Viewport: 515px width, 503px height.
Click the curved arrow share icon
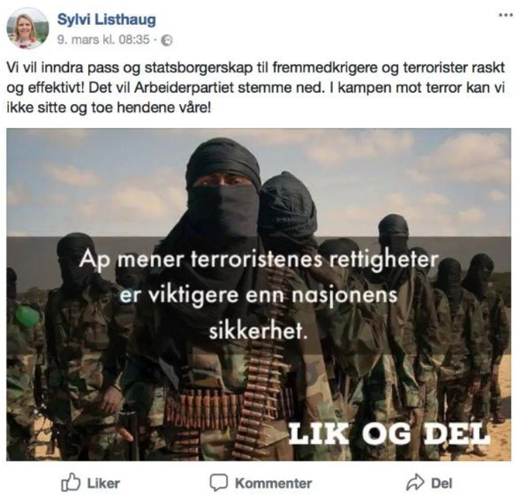click(415, 483)
